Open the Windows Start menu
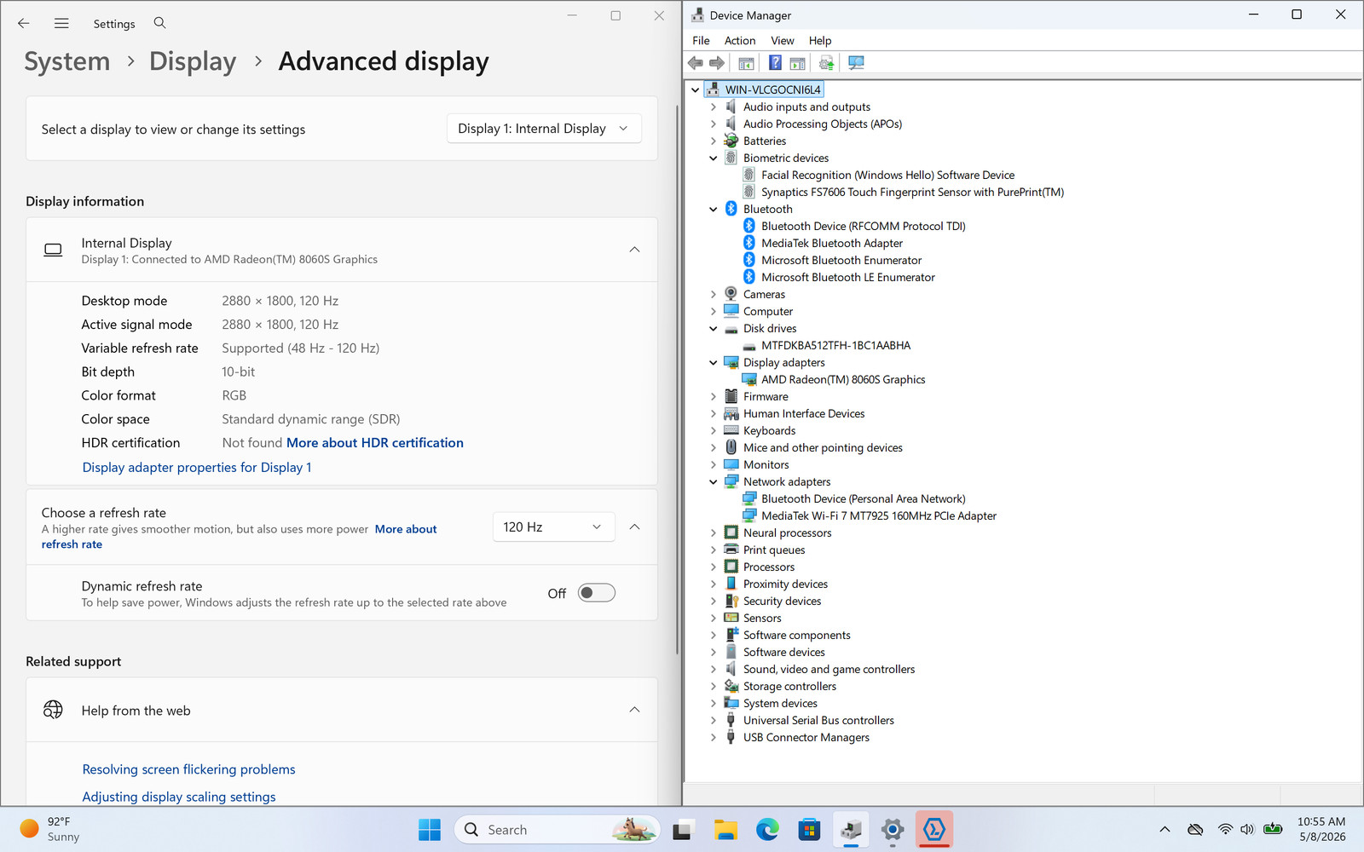Image resolution: width=1364 pixels, height=852 pixels. (430, 829)
